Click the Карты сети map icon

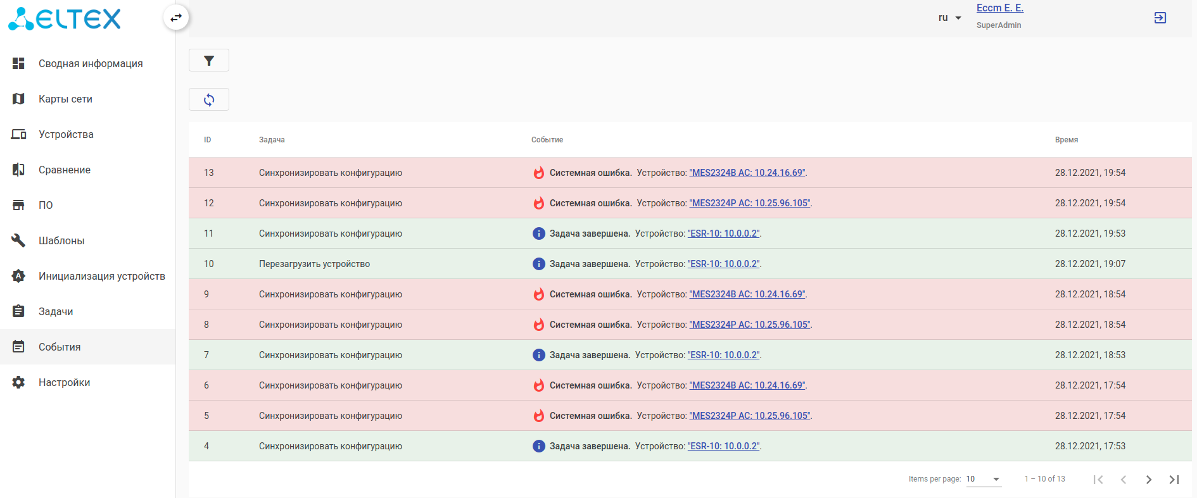18,99
